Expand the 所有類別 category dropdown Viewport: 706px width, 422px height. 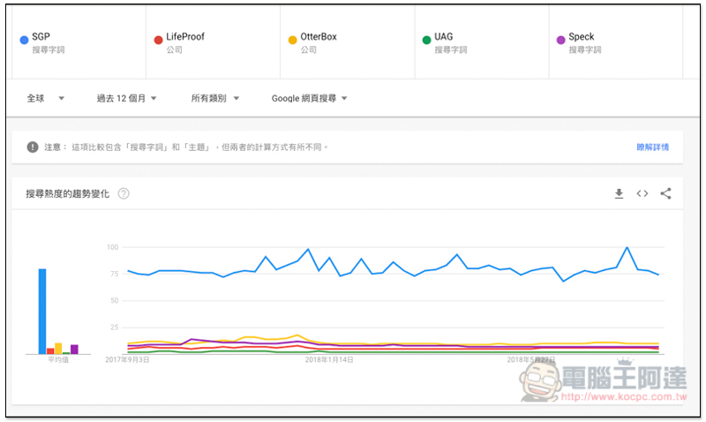coord(214,98)
